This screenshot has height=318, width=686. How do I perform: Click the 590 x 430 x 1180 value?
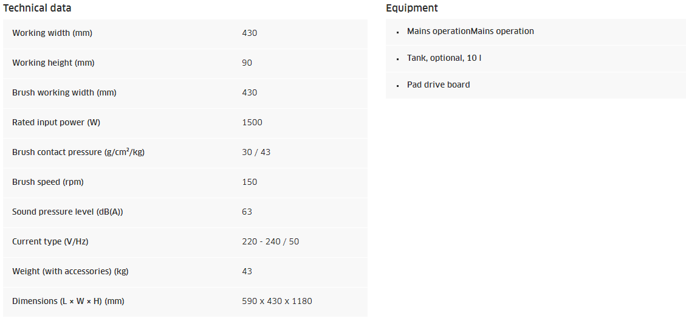pos(277,301)
